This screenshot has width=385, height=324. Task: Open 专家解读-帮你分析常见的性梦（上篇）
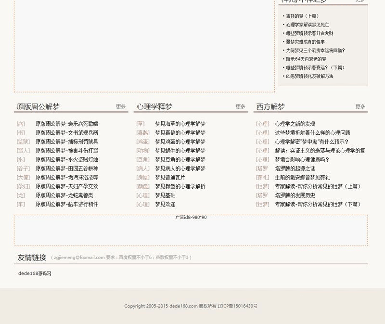point(318,186)
